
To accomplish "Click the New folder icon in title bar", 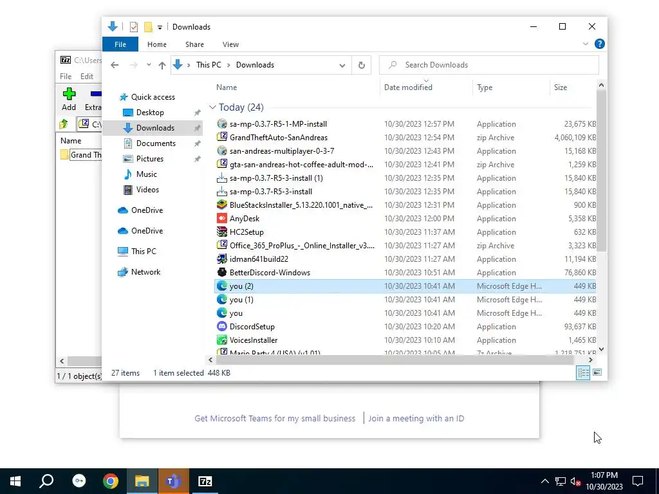I will pos(148,27).
